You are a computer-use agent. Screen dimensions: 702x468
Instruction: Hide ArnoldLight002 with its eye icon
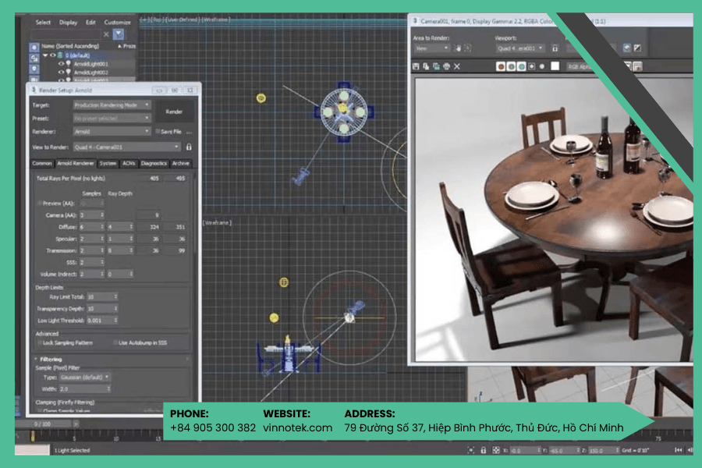(62, 72)
